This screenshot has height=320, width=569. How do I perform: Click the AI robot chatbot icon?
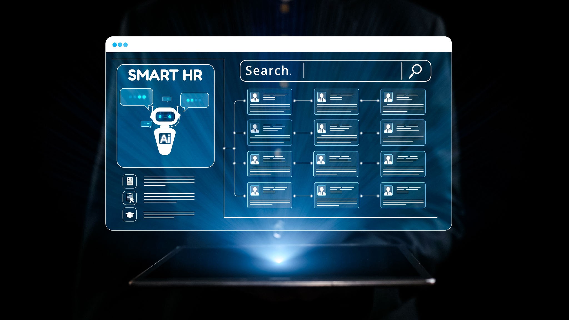(x=165, y=131)
